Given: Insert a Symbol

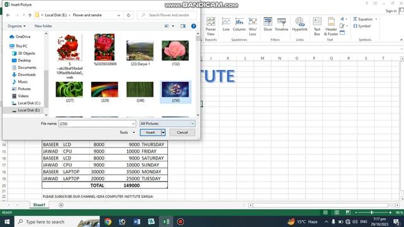Looking at the screenshot, I should tap(362, 26).
